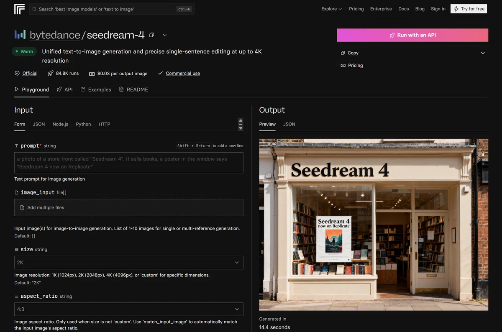Open Docs in top navigation

[x=404, y=9]
